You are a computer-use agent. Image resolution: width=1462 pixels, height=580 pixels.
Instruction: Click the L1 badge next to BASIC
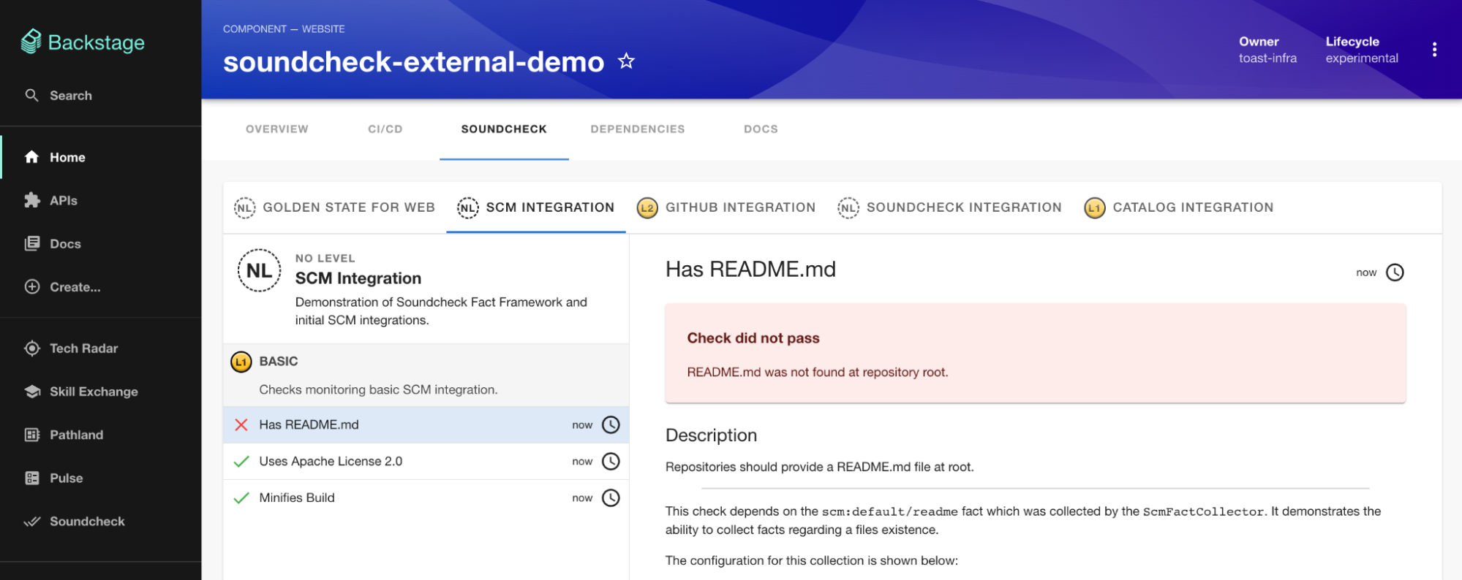tap(241, 362)
